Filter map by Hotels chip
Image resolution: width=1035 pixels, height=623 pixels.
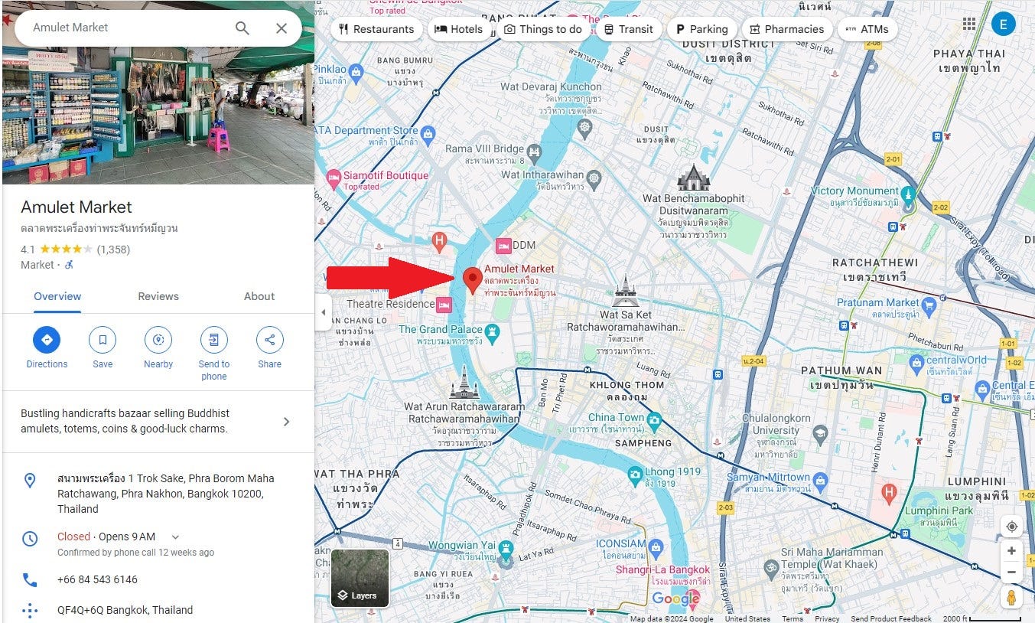(459, 29)
